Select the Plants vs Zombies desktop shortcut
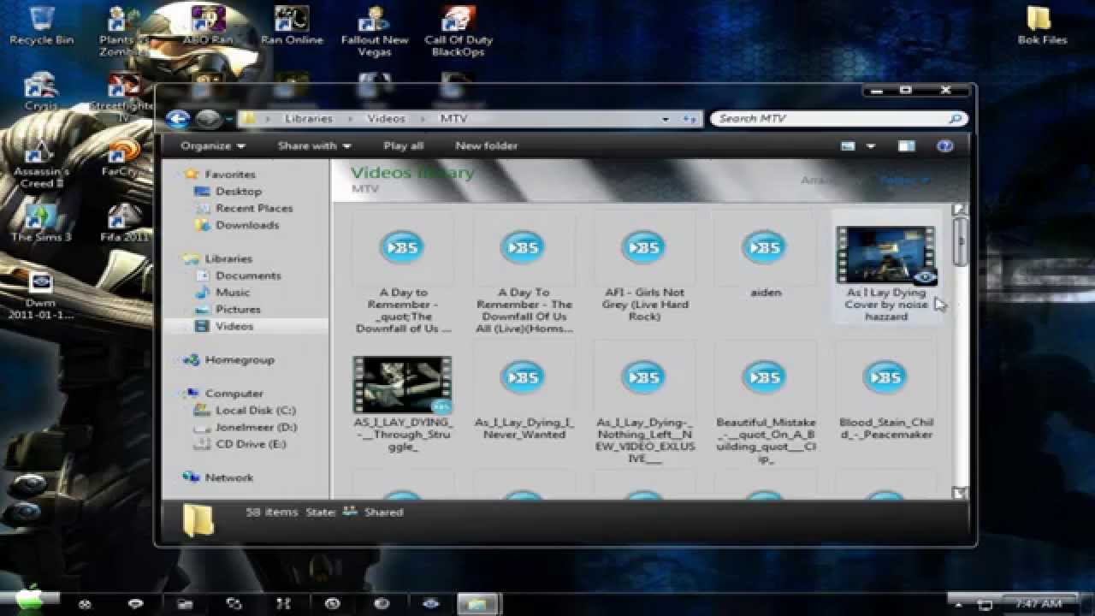 [x=123, y=31]
